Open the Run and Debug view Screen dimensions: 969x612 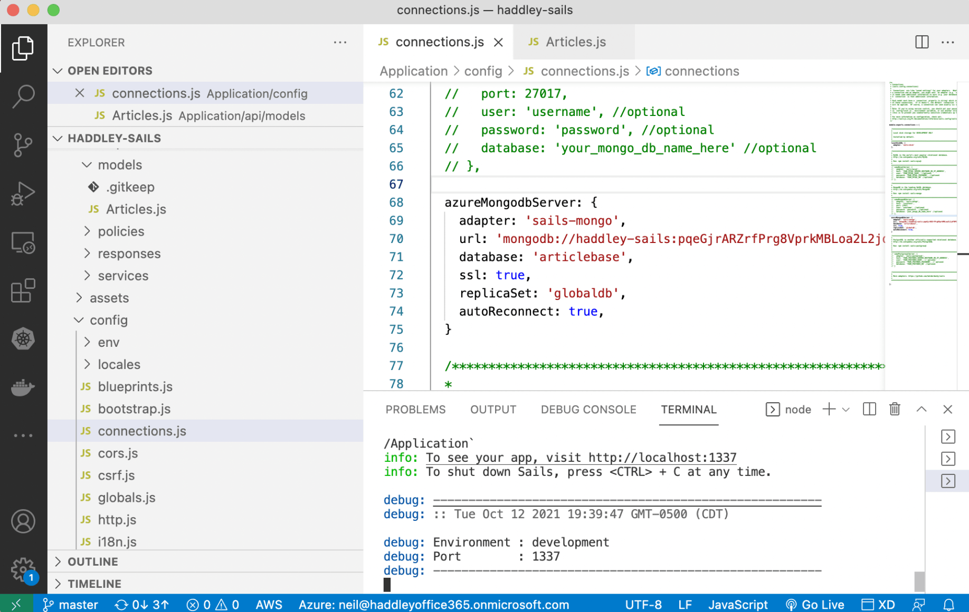coord(23,193)
